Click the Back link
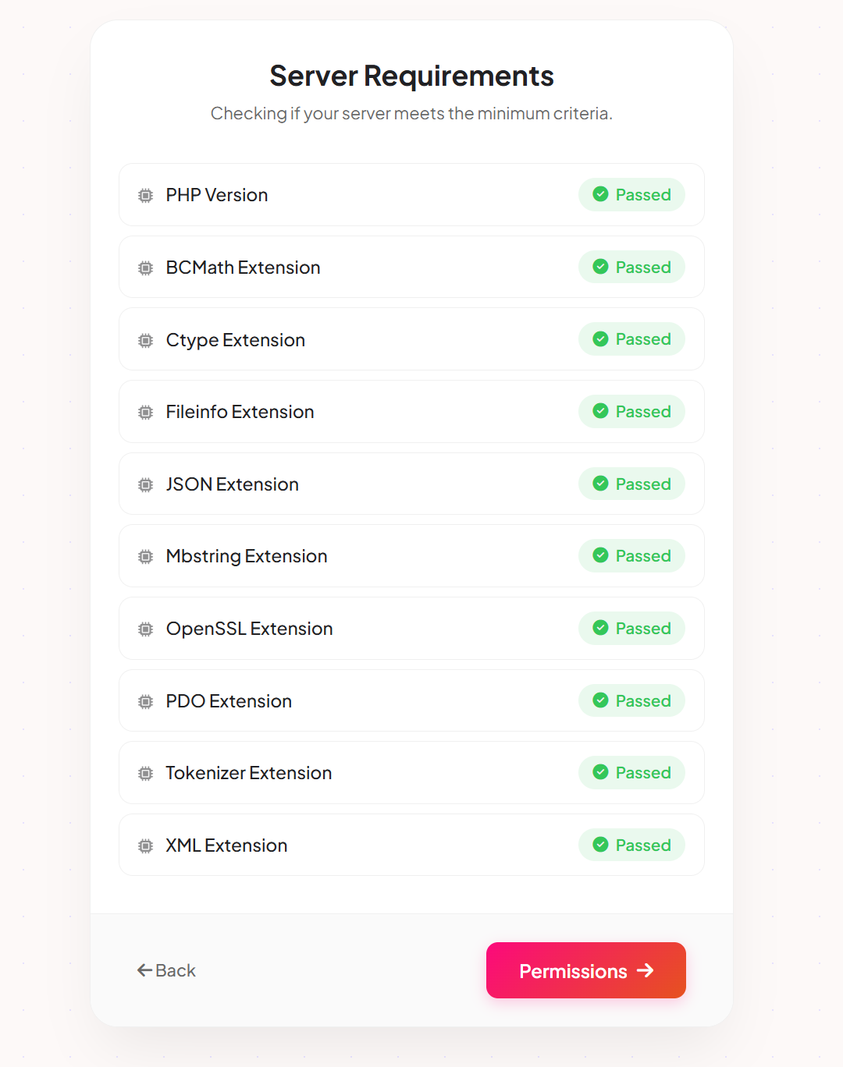 click(x=166, y=970)
